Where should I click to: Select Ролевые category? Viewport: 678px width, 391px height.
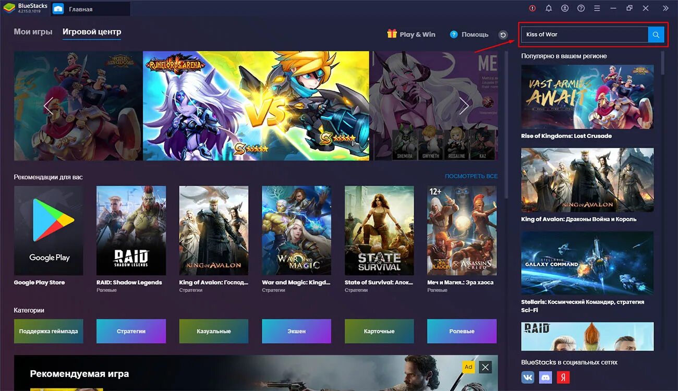462,331
